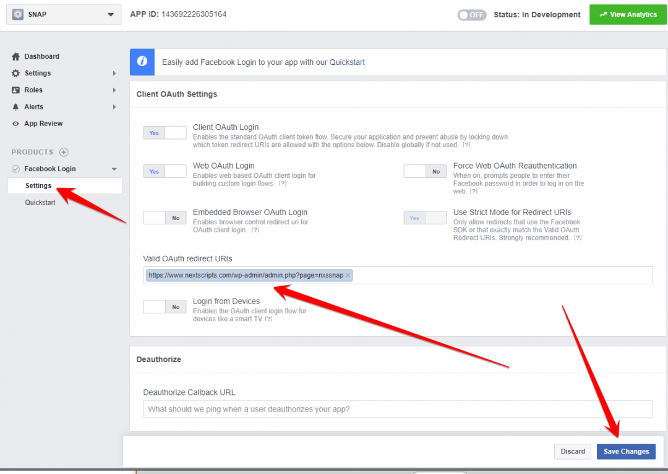Click the Settings gear icon in sidebar
The width and height of the screenshot is (668, 474).
pyautogui.click(x=15, y=73)
